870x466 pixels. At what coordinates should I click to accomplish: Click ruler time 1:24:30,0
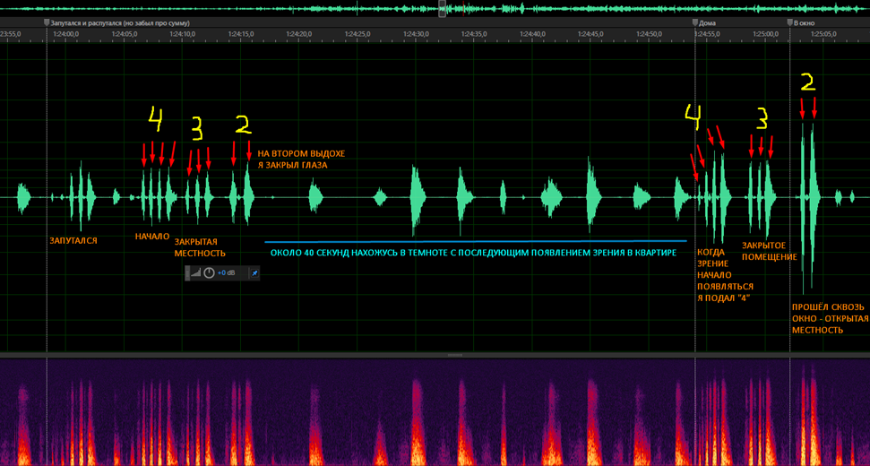[x=416, y=34]
